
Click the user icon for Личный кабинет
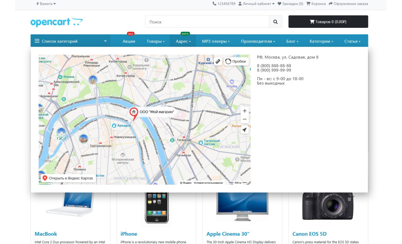tap(240, 4)
